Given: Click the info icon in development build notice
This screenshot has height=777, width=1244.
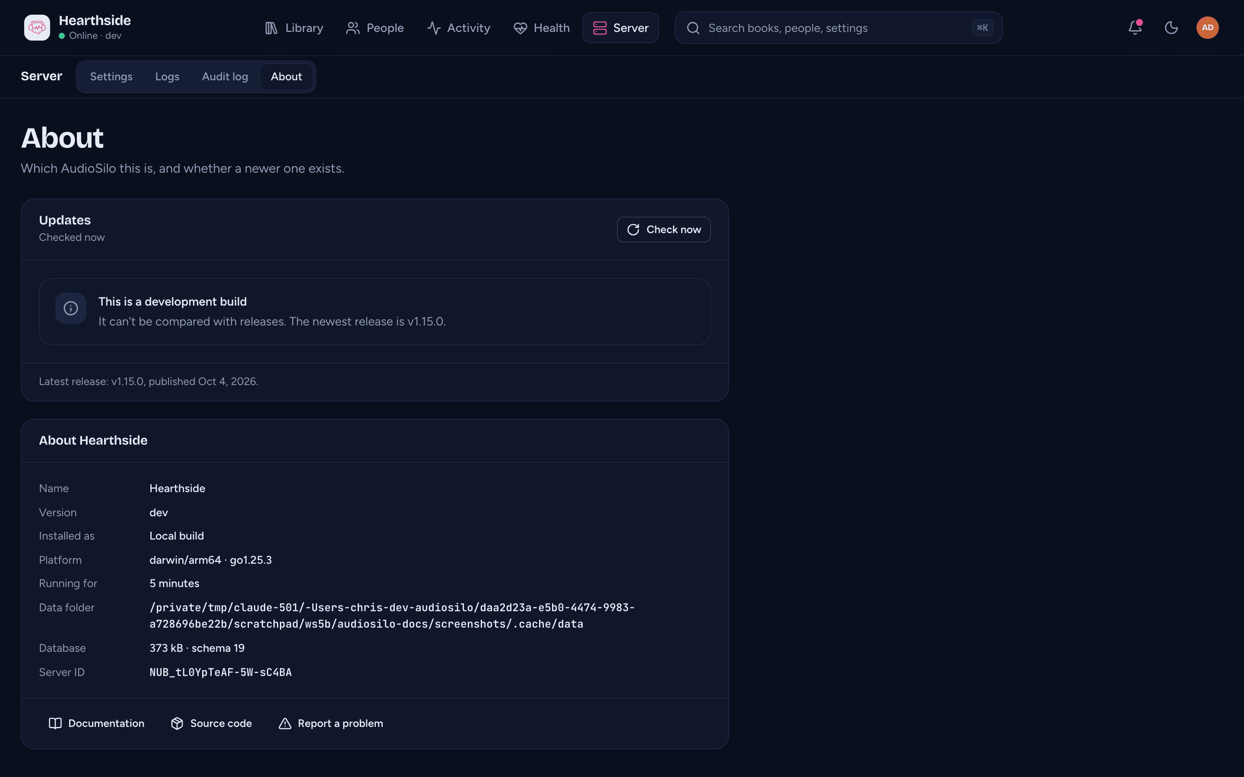Looking at the screenshot, I should coord(71,308).
